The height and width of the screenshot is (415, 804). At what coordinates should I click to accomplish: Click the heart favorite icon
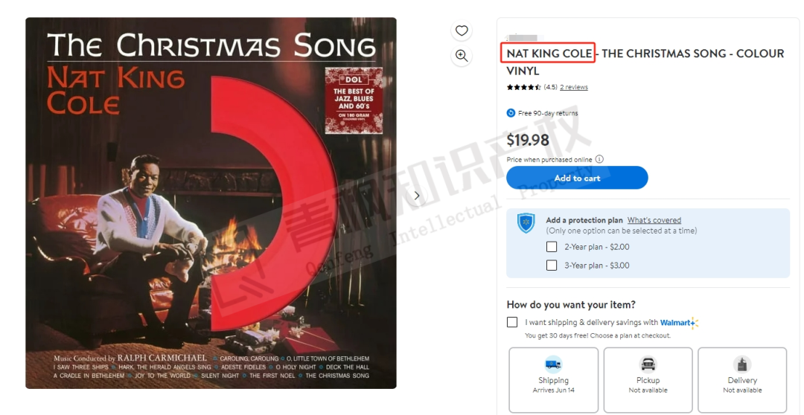(462, 30)
